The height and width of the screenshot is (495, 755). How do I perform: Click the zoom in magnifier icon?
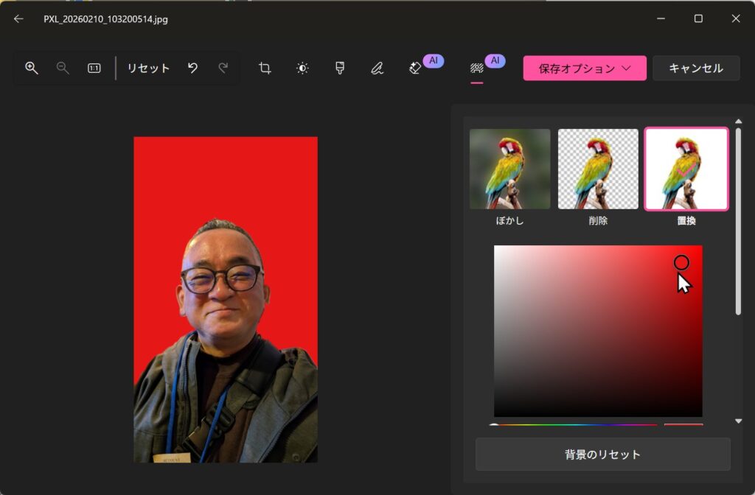[32, 68]
